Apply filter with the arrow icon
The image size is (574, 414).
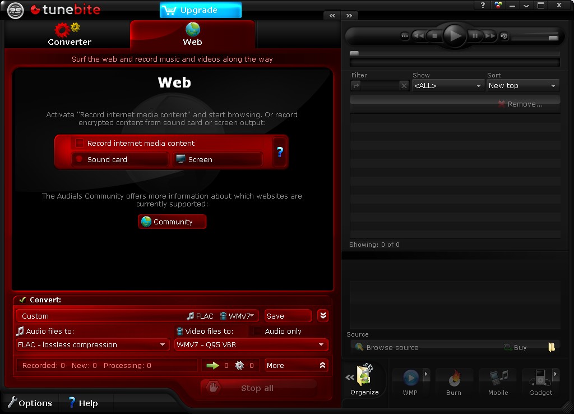[x=356, y=86]
